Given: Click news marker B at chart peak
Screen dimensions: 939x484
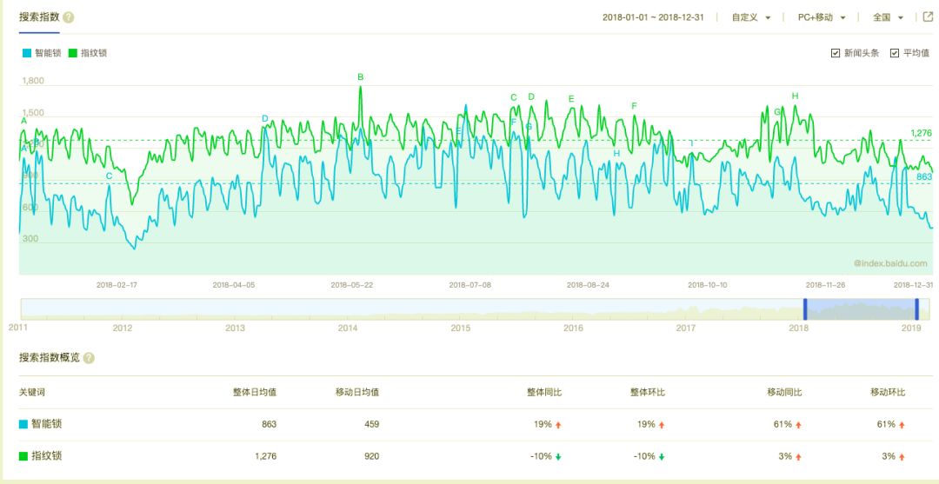Looking at the screenshot, I should (361, 77).
